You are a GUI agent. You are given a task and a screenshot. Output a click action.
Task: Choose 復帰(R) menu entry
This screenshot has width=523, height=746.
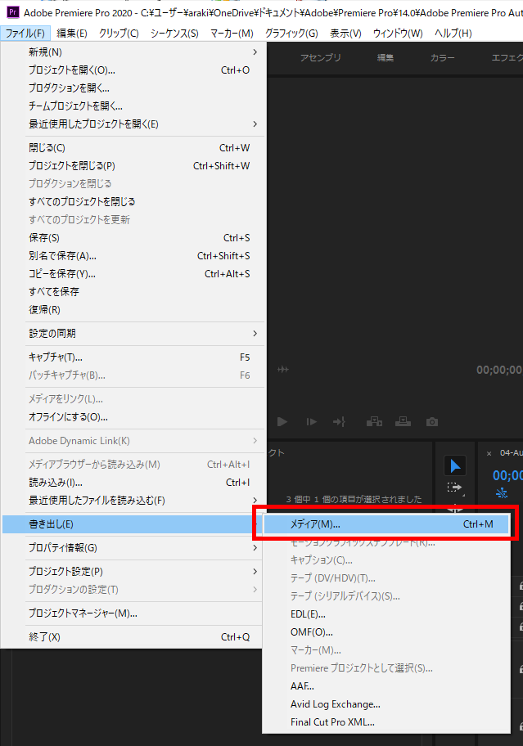133,310
